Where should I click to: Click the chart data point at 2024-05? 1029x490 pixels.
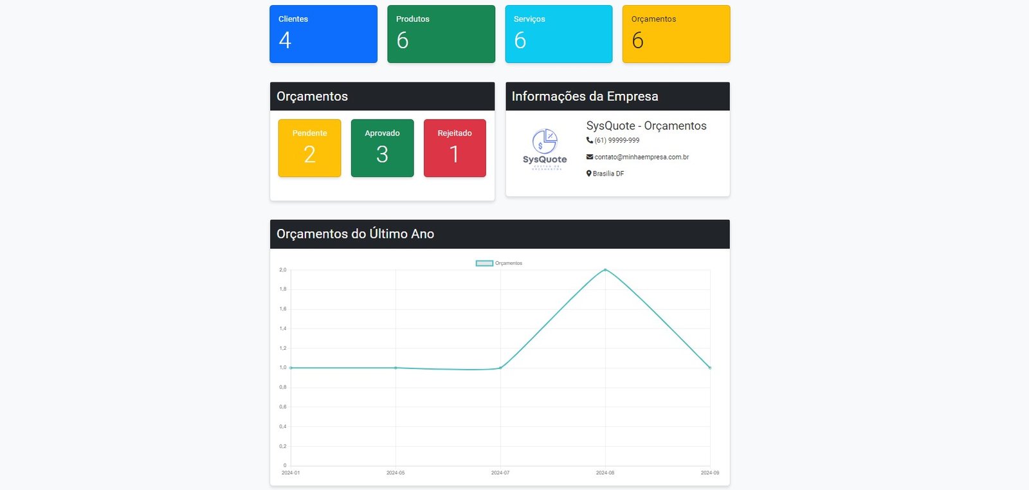tap(396, 368)
